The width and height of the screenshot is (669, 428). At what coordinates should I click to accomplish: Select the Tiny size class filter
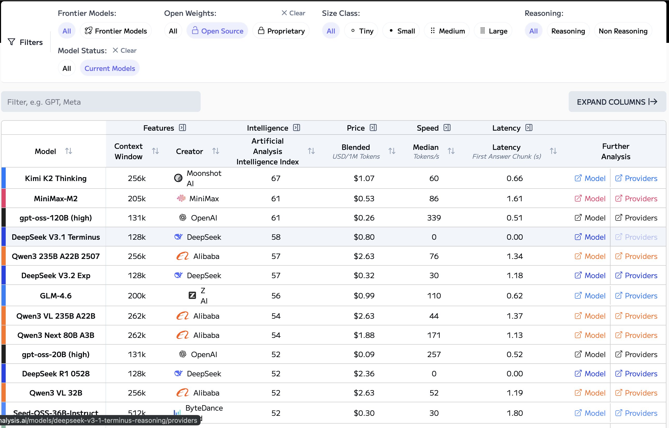point(362,31)
